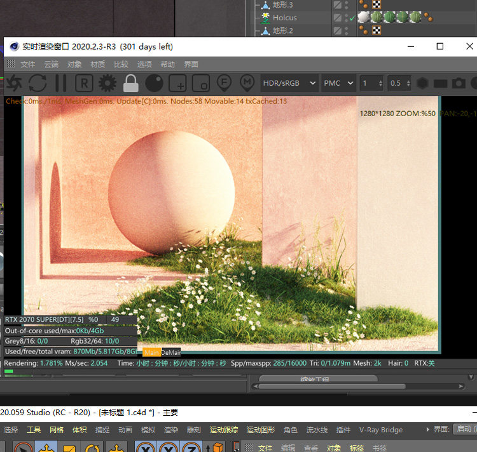Click the horizontal scrollbar below the viewer
This screenshot has height=452, width=477.
click(332, 387)
